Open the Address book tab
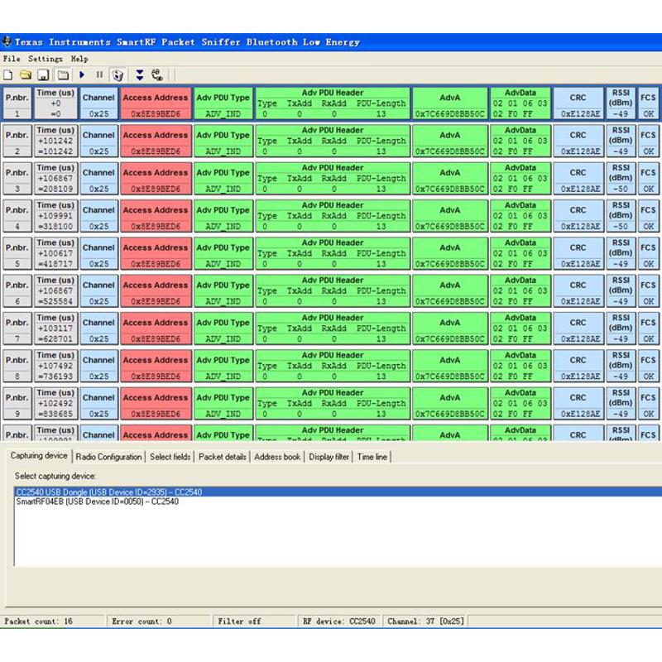The width and height of the screenshot is (662, 662). click(x=277, y=457)
